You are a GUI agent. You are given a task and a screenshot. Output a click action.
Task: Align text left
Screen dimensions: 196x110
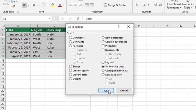coord(71,5)
